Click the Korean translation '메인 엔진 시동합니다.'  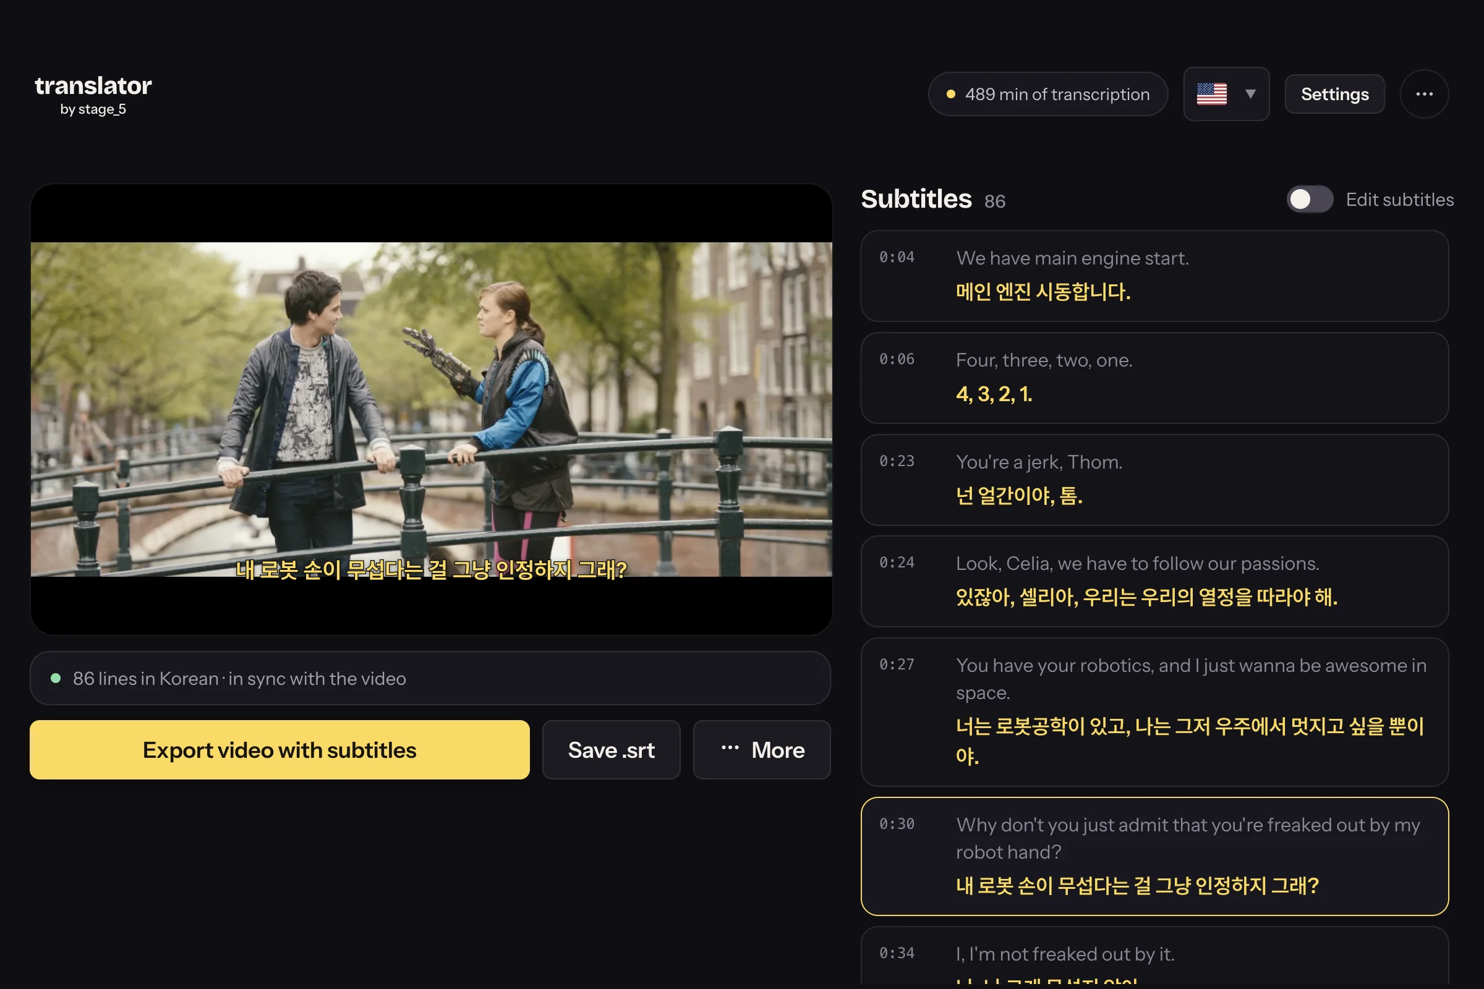pos(1043,292)
